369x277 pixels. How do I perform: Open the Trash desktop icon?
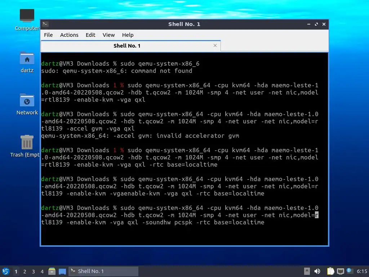(x=25, y=146)
